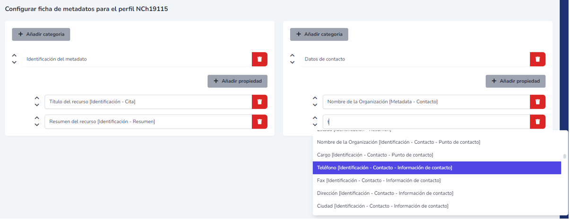Move Título del recurso property down
This screenshot has height=220, width=570.
tap(37, 105)
